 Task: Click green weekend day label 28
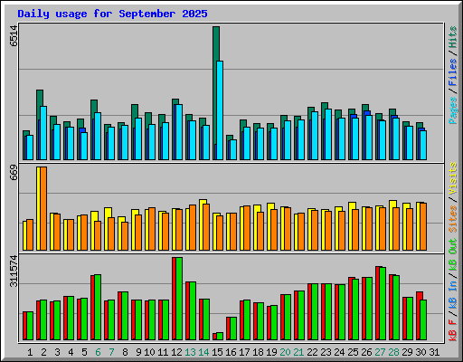coord(393,352)
